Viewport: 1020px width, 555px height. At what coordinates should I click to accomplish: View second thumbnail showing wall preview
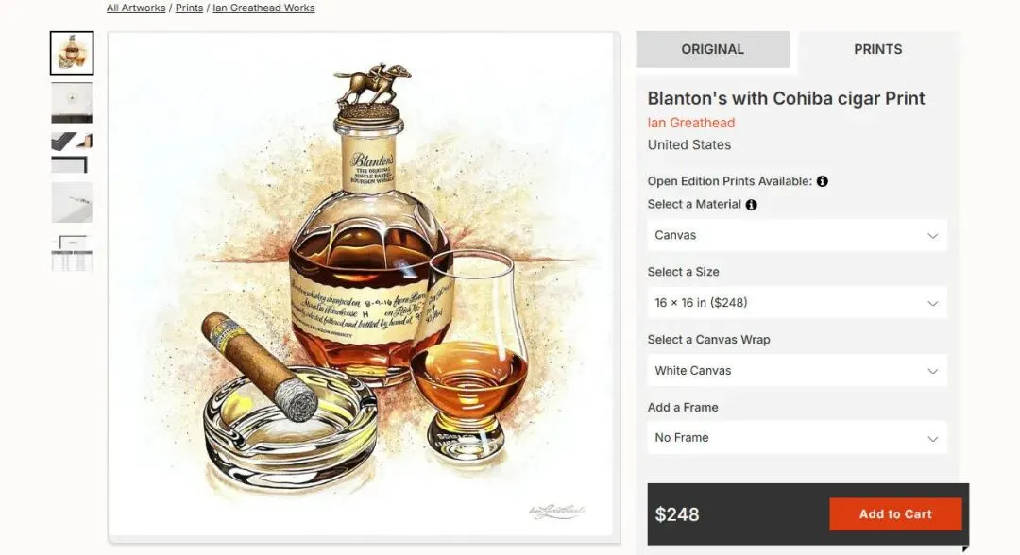click(x=72, y=103)
